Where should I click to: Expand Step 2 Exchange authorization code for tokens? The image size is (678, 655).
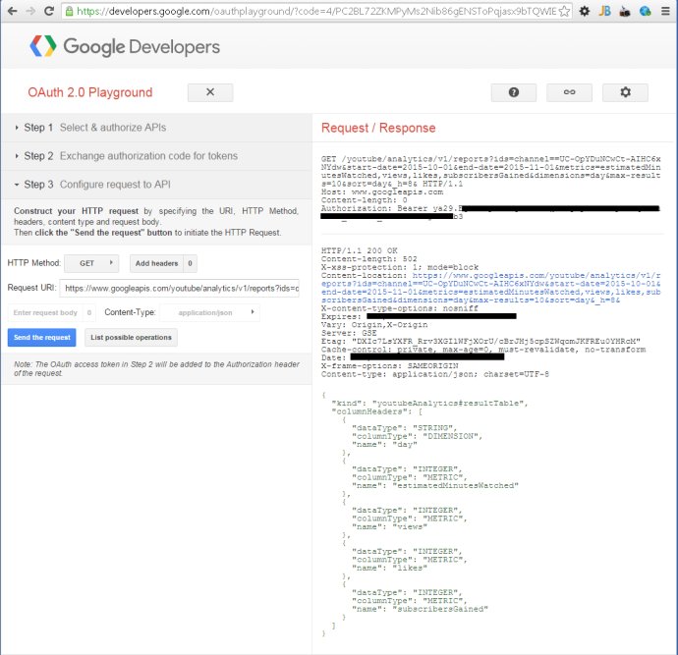tap(156, 156)
